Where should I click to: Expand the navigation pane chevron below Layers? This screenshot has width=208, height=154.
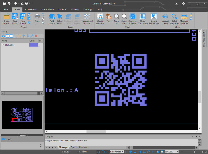(x=40, y=146)
